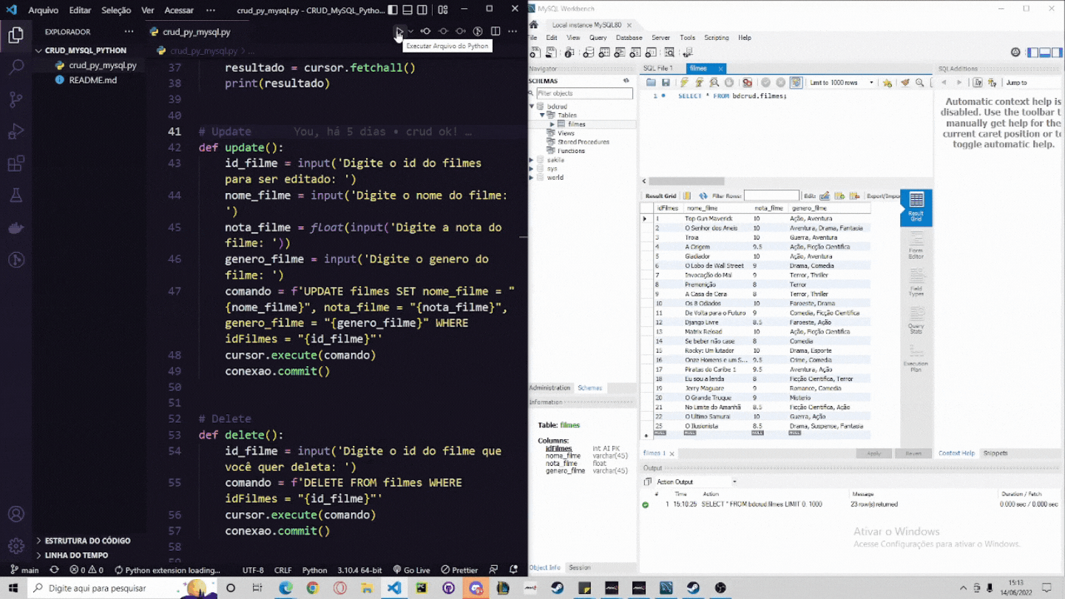Click the main branch indicator

[x=24, y=570]
